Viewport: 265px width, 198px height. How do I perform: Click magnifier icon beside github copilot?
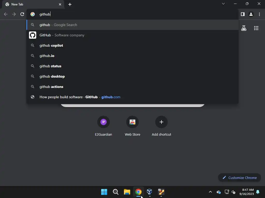(33, 45)
